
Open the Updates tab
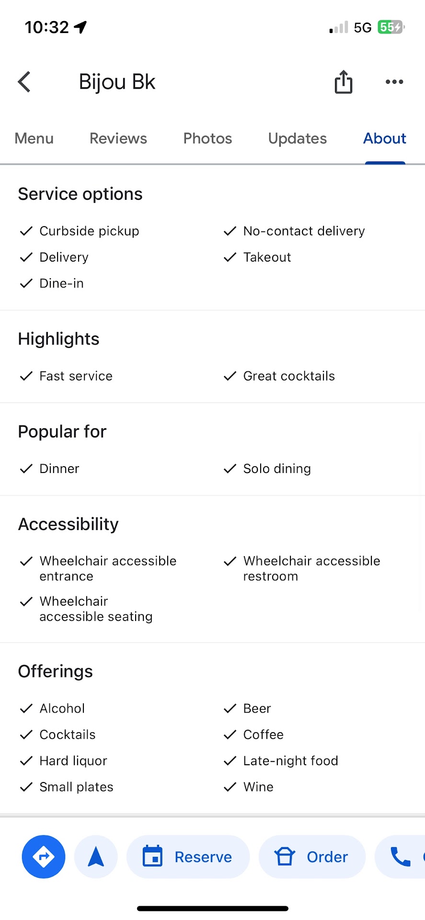tap(297, 138)
